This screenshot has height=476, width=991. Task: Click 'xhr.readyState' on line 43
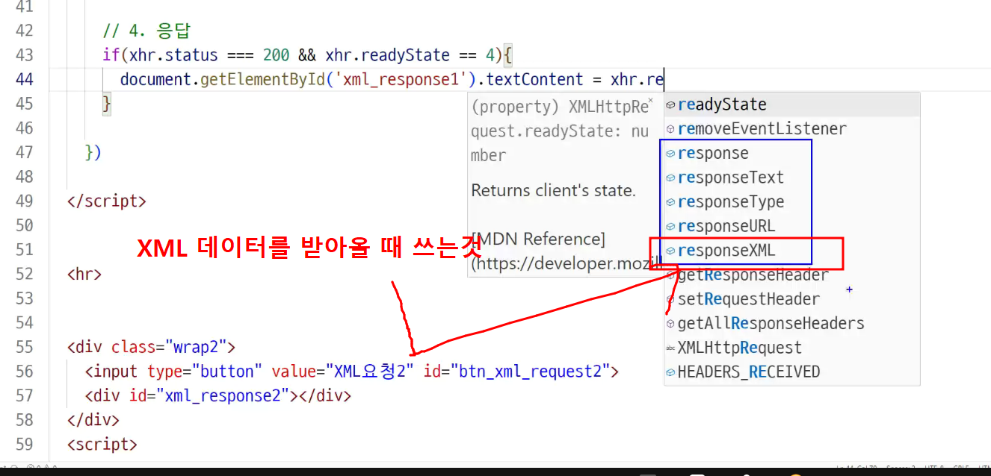[x=388, y=55]
